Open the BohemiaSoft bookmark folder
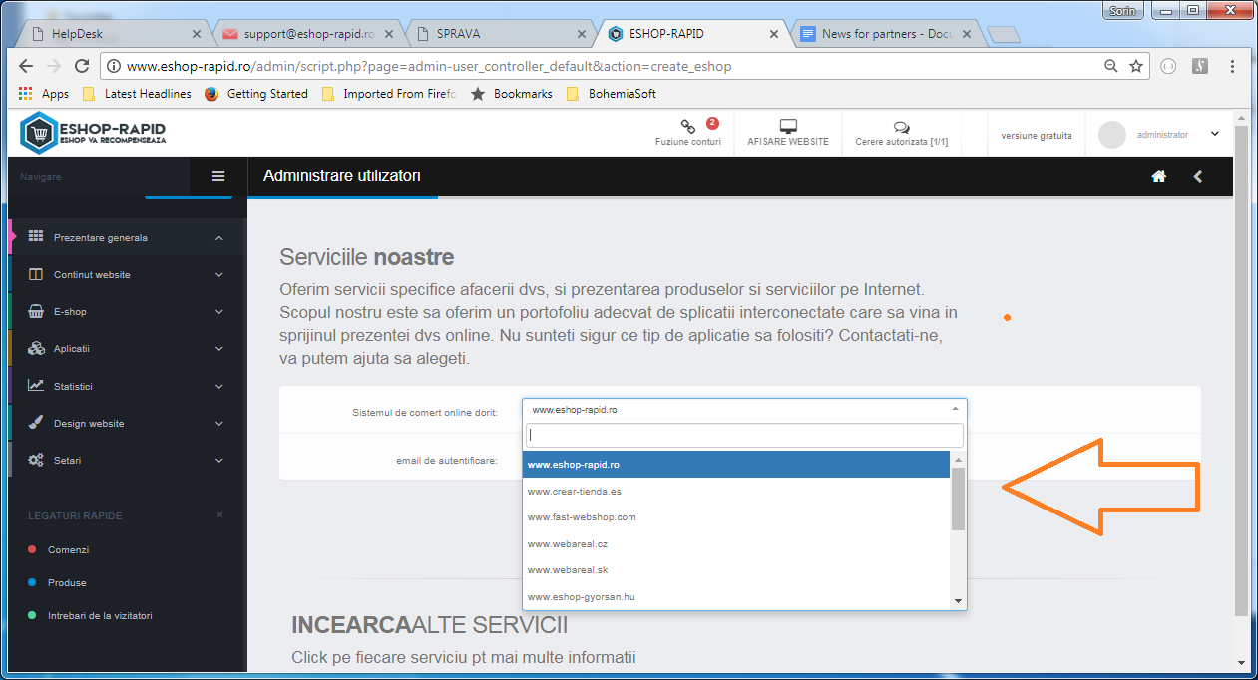 click(611, 94)
